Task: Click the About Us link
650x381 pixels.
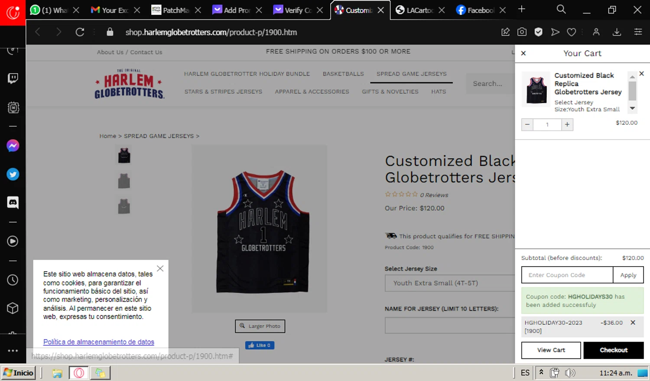Action: 110,52
